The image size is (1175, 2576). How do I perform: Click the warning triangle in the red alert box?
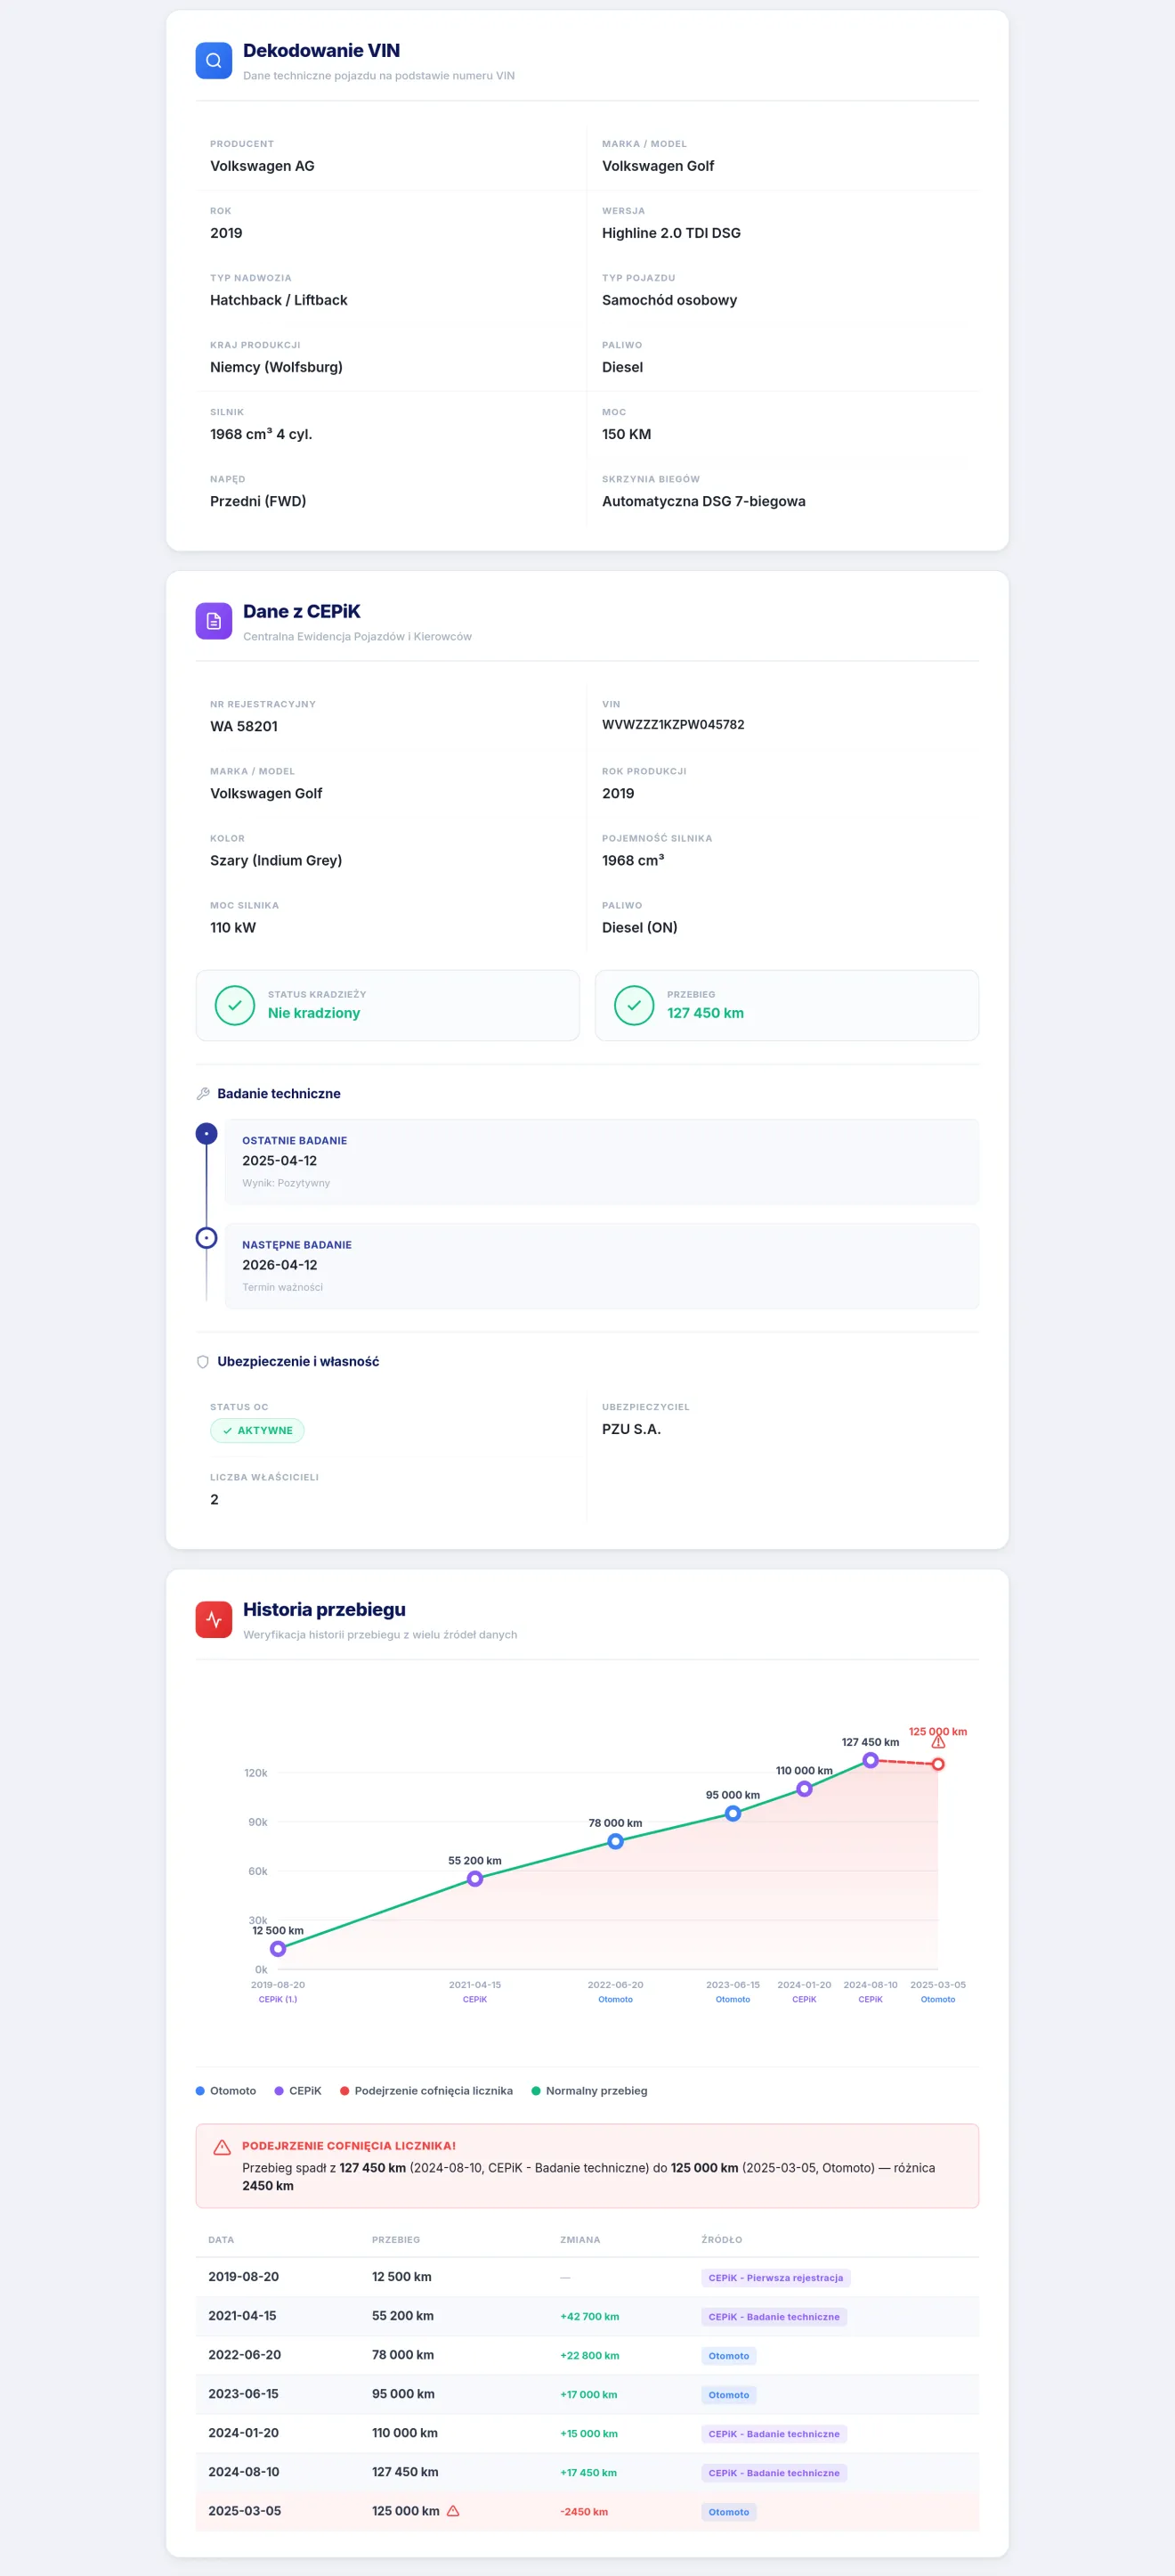click(222, 2147)
